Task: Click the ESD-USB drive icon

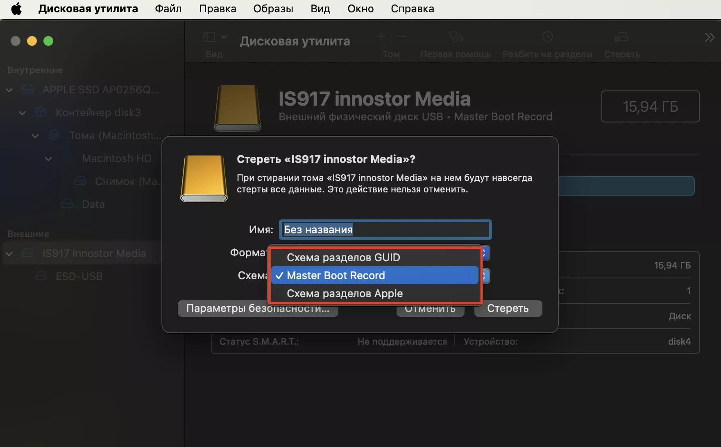Action: pyautogui.click(x=41, y=276)
